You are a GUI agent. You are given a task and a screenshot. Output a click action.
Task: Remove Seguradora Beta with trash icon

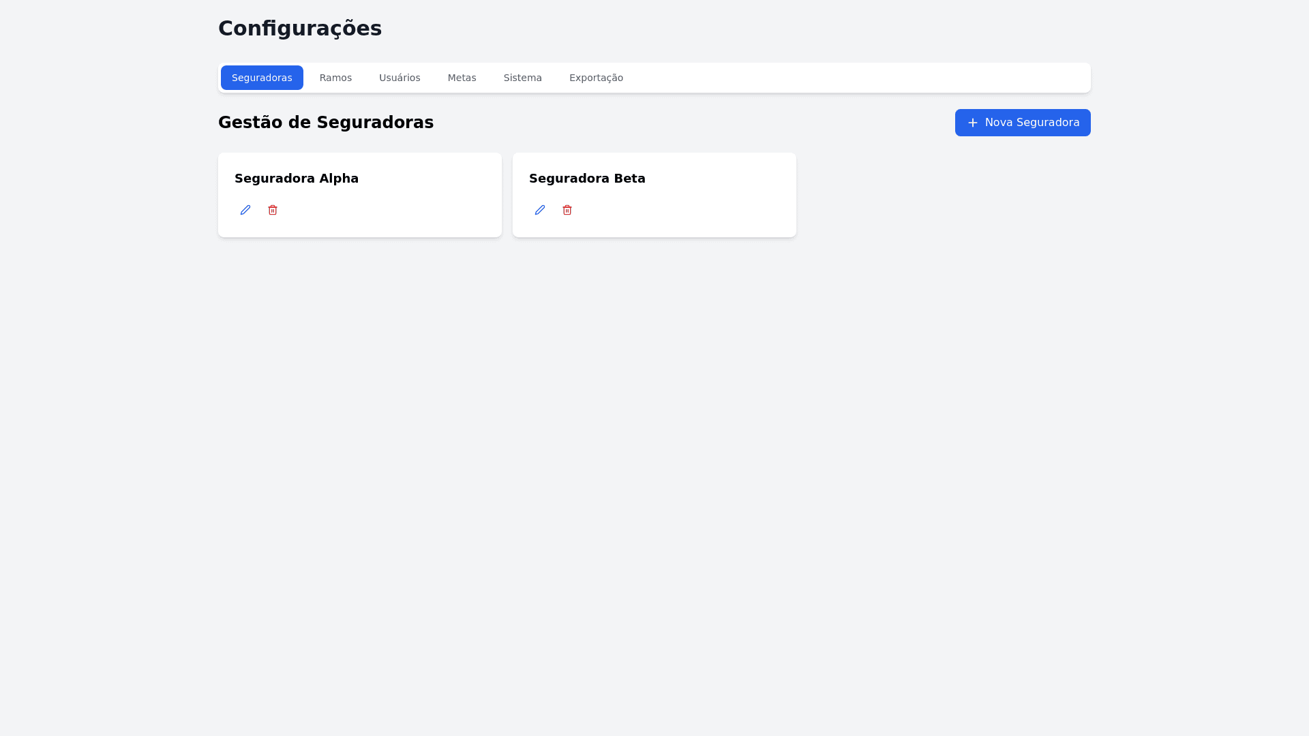pos(567,210)
